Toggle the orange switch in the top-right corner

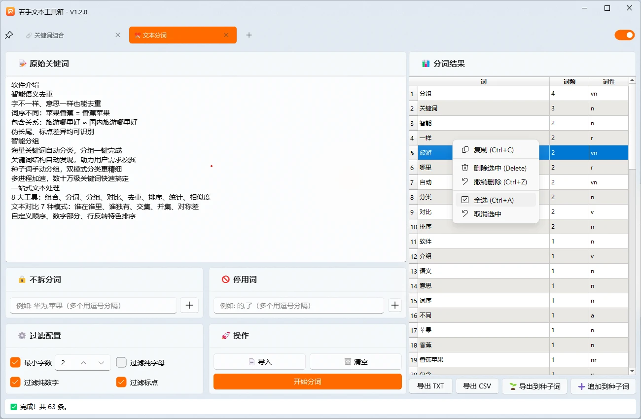(625, 35)
